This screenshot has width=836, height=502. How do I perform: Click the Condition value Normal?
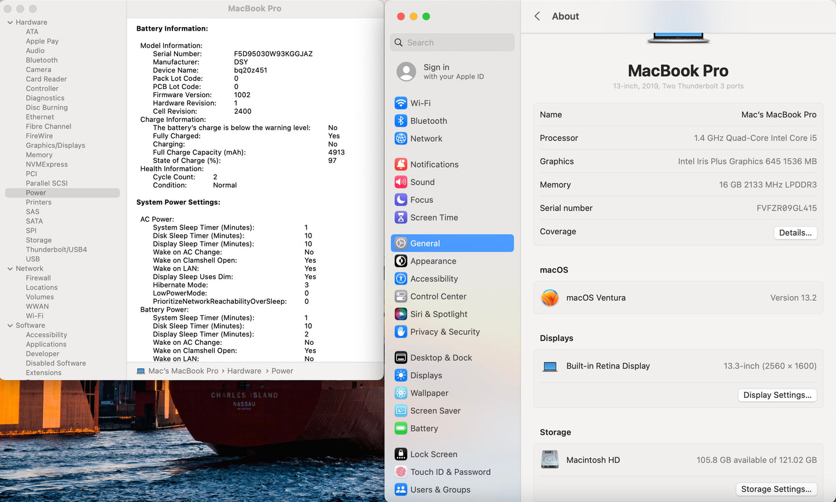pyautogui.click(x=225, y=185)
